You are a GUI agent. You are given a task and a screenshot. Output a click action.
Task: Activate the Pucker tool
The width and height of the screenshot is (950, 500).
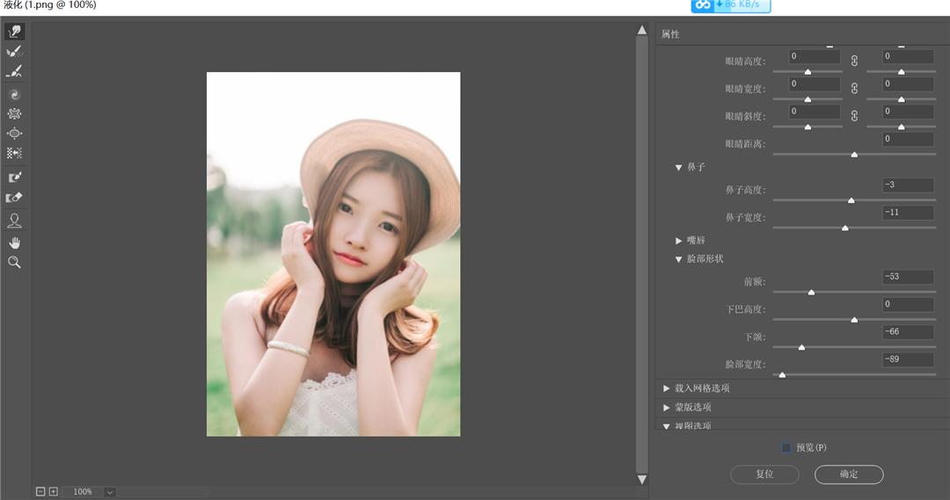coord(14,113)
